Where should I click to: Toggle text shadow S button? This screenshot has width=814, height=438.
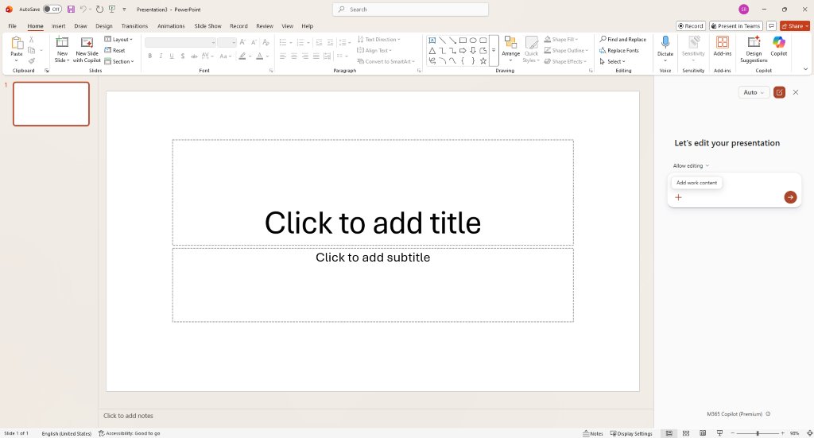coord(183,56)
